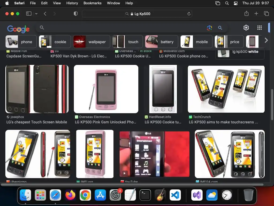Viewport: 274px width, 206px height.
Task: Select the 'phone' filter chip
Action: pyautogui.click(x=21, y=42)
